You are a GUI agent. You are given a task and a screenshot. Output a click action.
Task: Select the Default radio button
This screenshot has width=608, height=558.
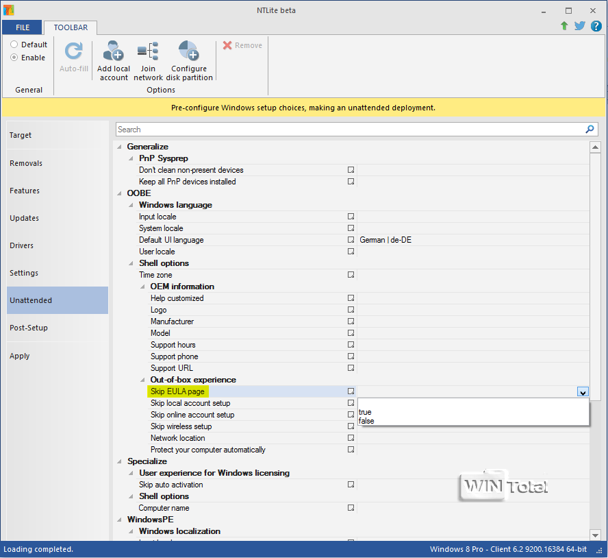(14, 45)
